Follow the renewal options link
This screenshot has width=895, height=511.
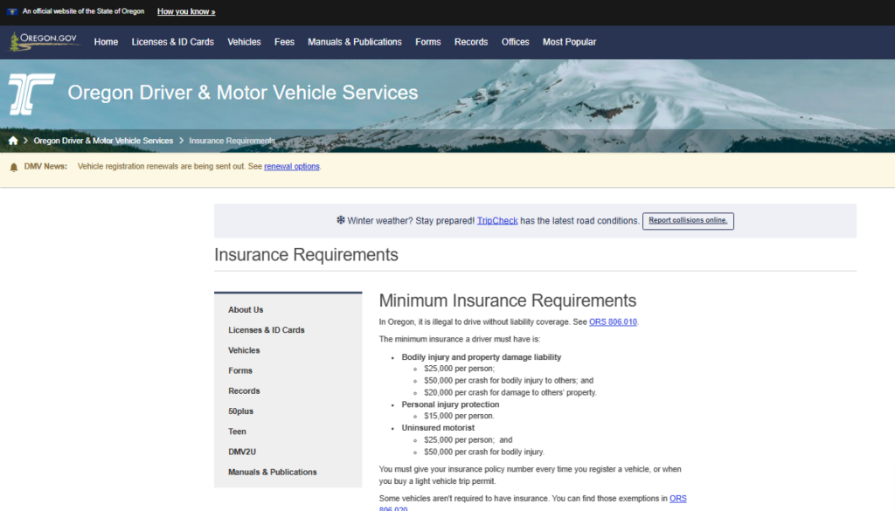[292, 167]
